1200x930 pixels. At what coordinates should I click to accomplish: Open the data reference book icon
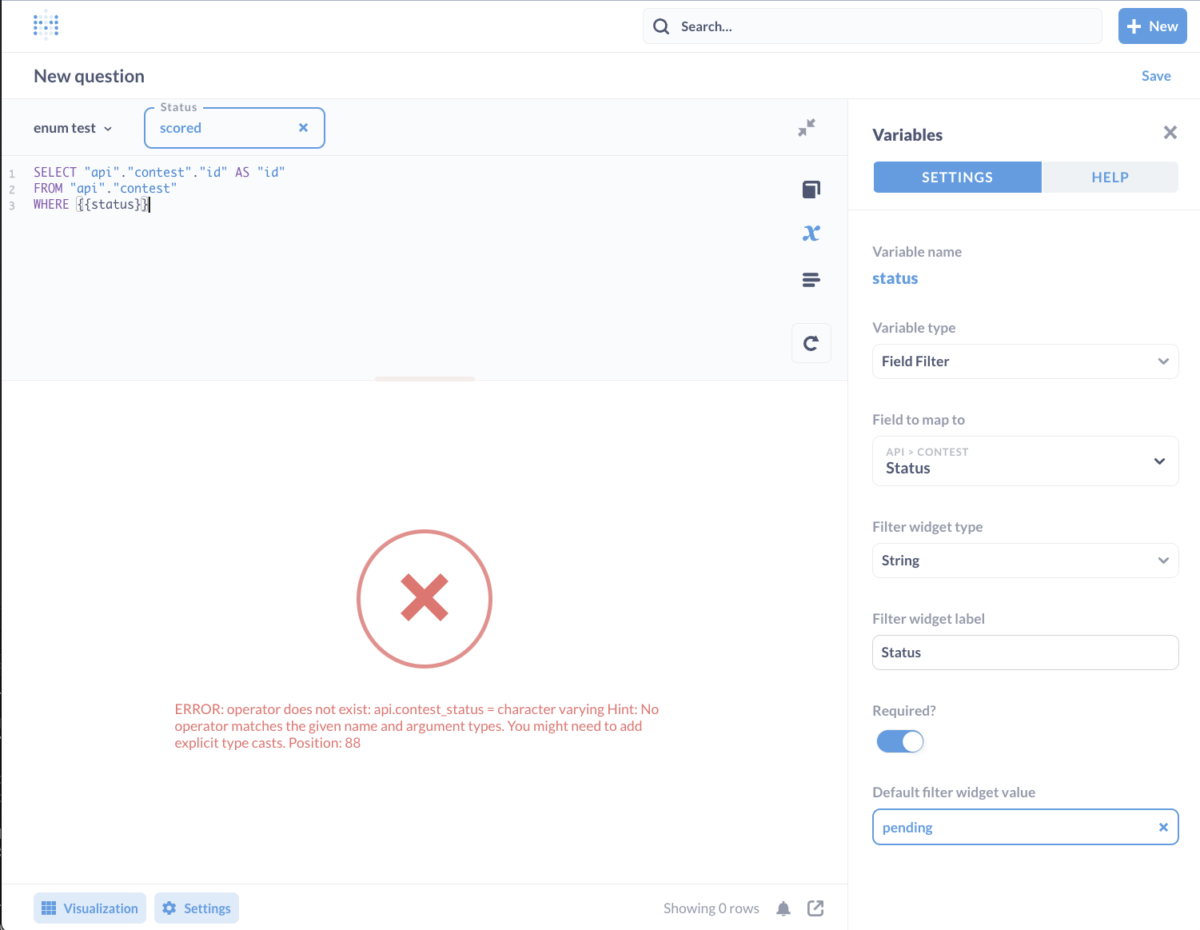point(811,189)
